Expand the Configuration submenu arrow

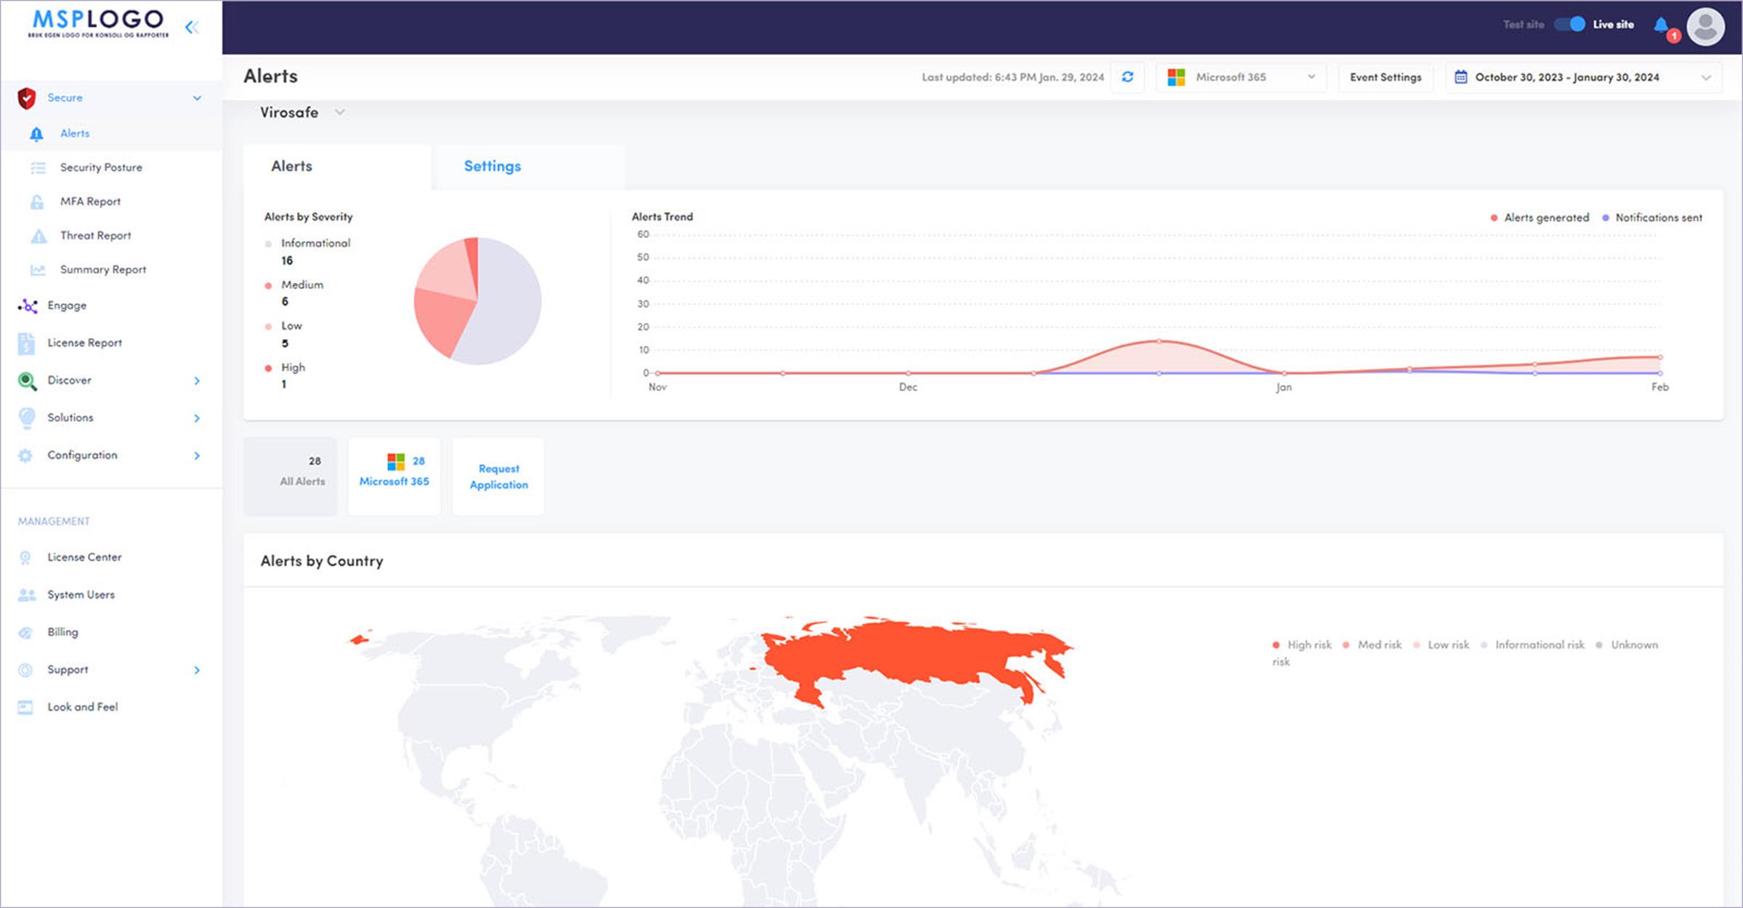click(197, 456)
